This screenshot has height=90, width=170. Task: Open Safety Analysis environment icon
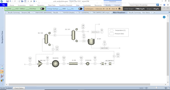click(x=2, y=76)
